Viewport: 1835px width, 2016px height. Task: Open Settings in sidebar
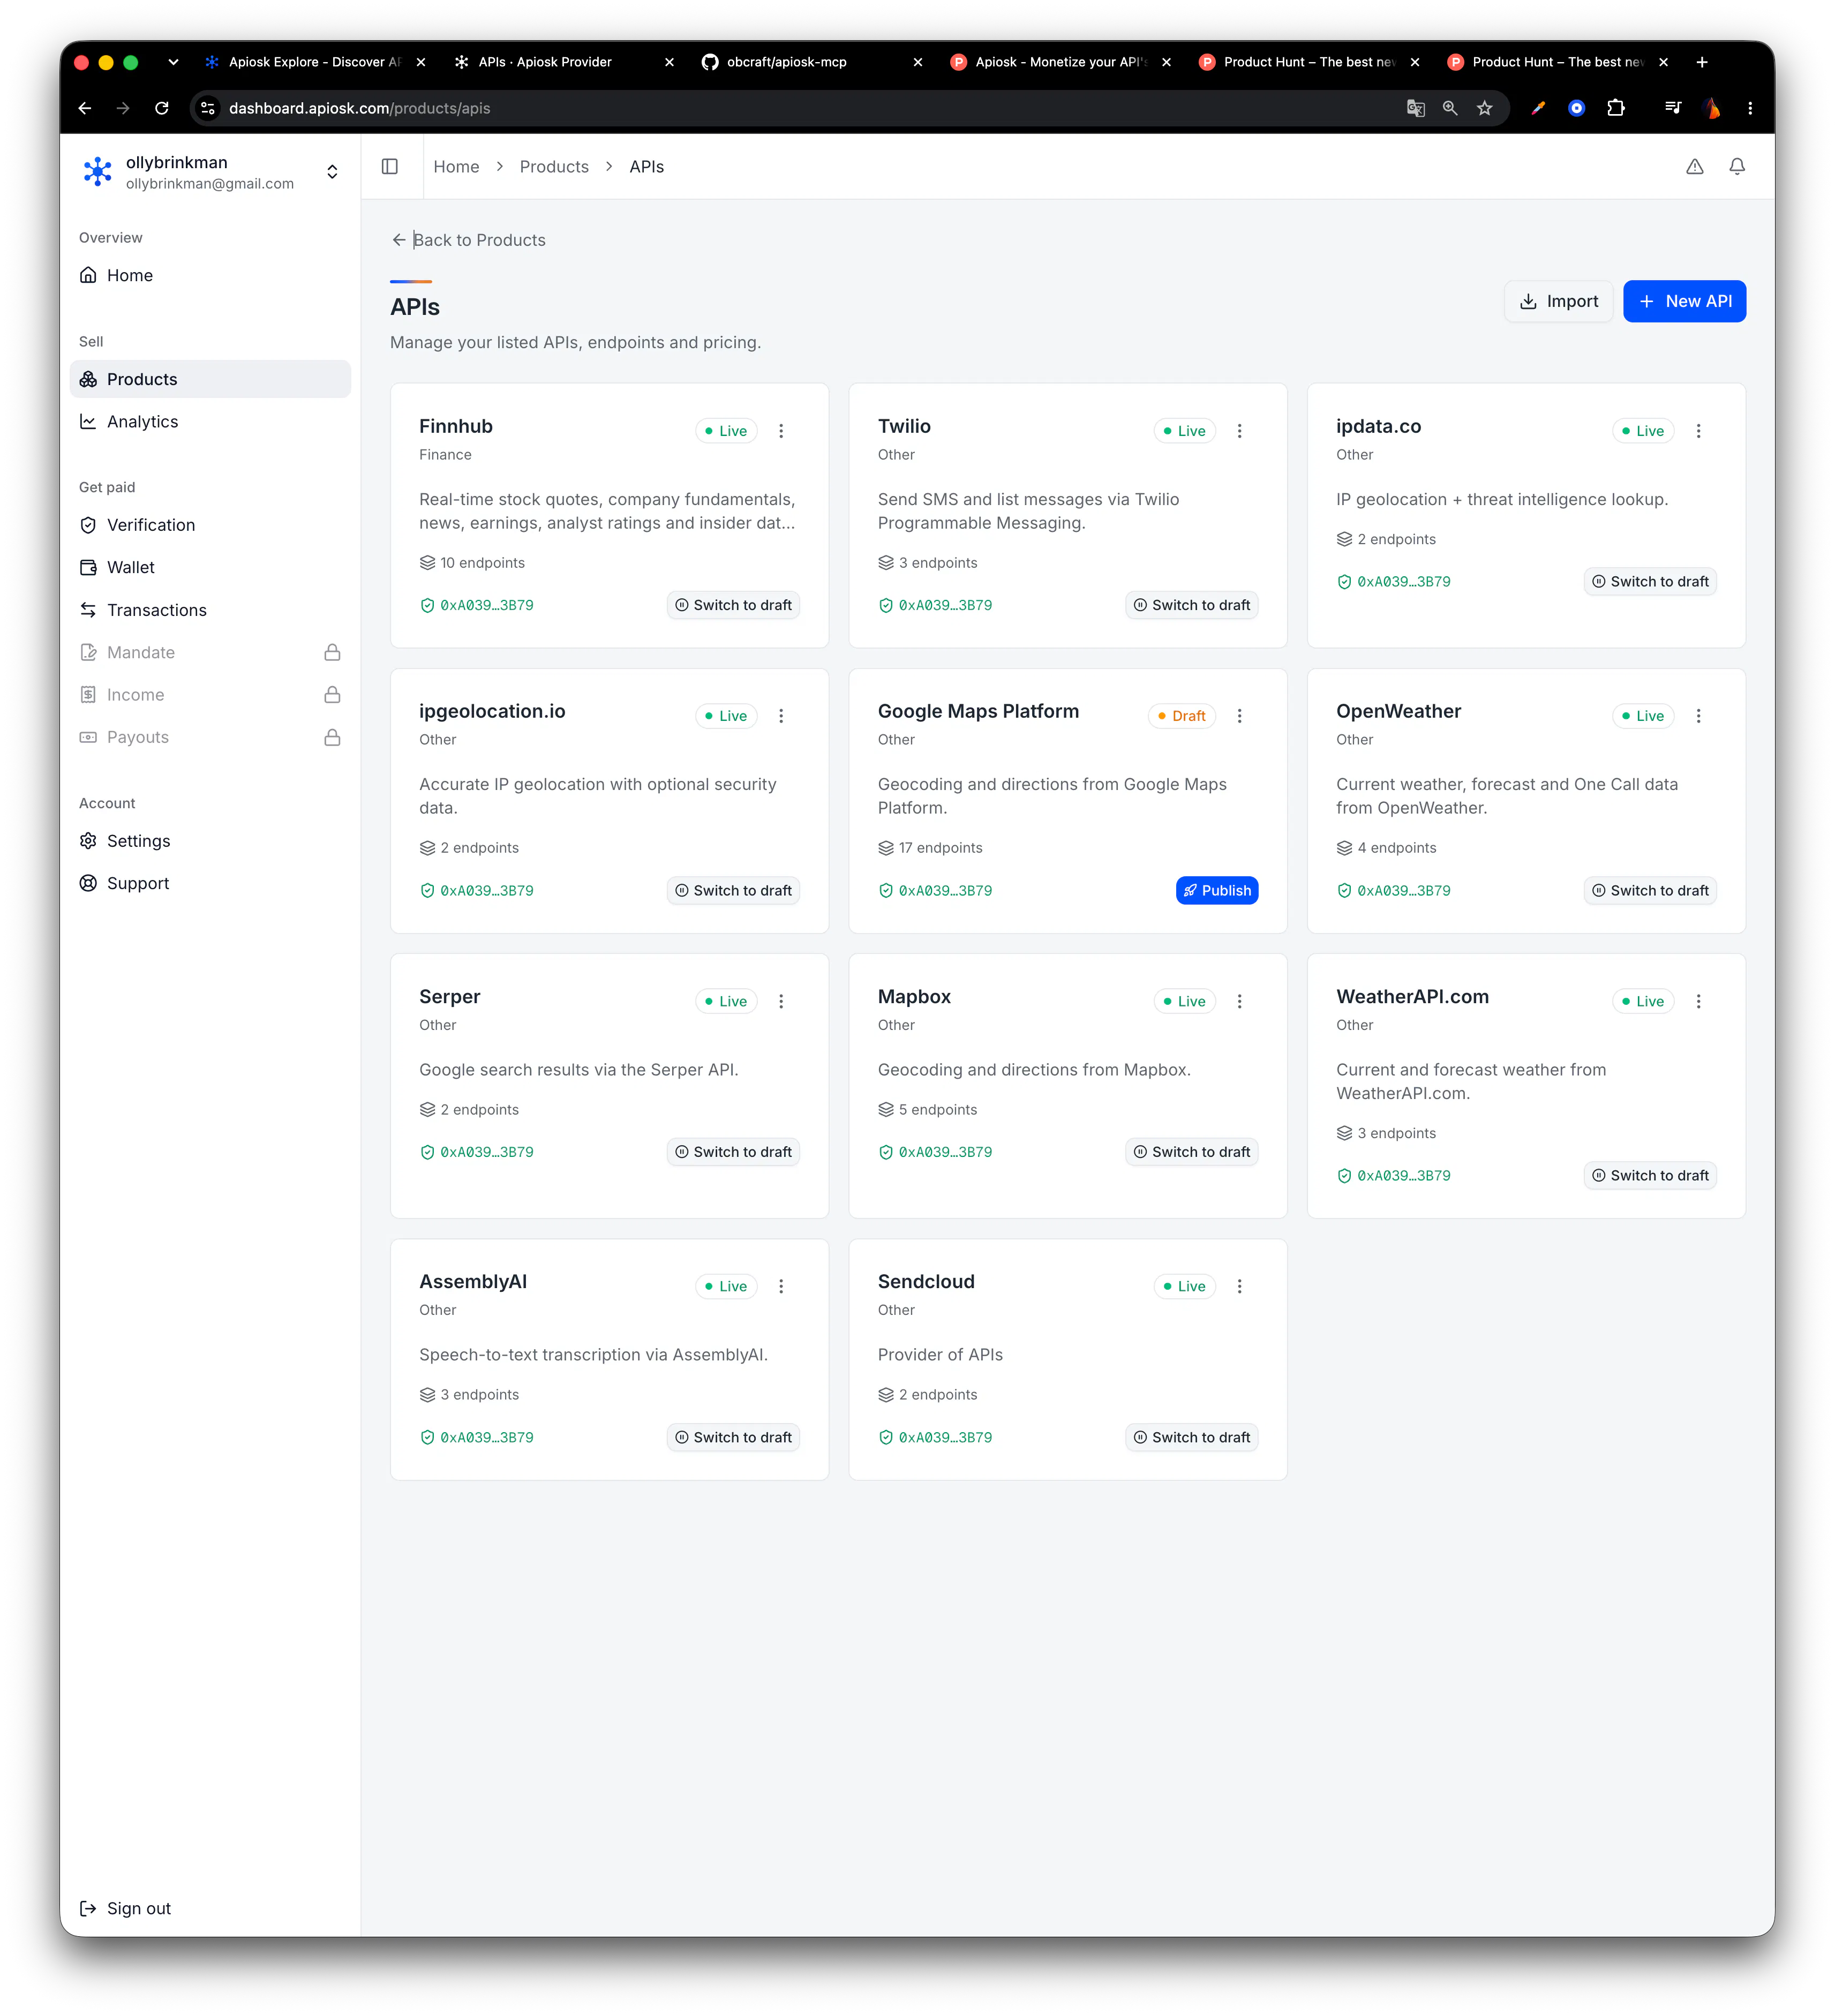pyautogui.click(x=210, y=841)
